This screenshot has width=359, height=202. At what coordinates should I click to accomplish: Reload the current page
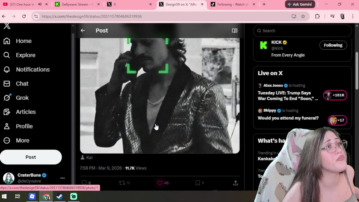(24, 16)
